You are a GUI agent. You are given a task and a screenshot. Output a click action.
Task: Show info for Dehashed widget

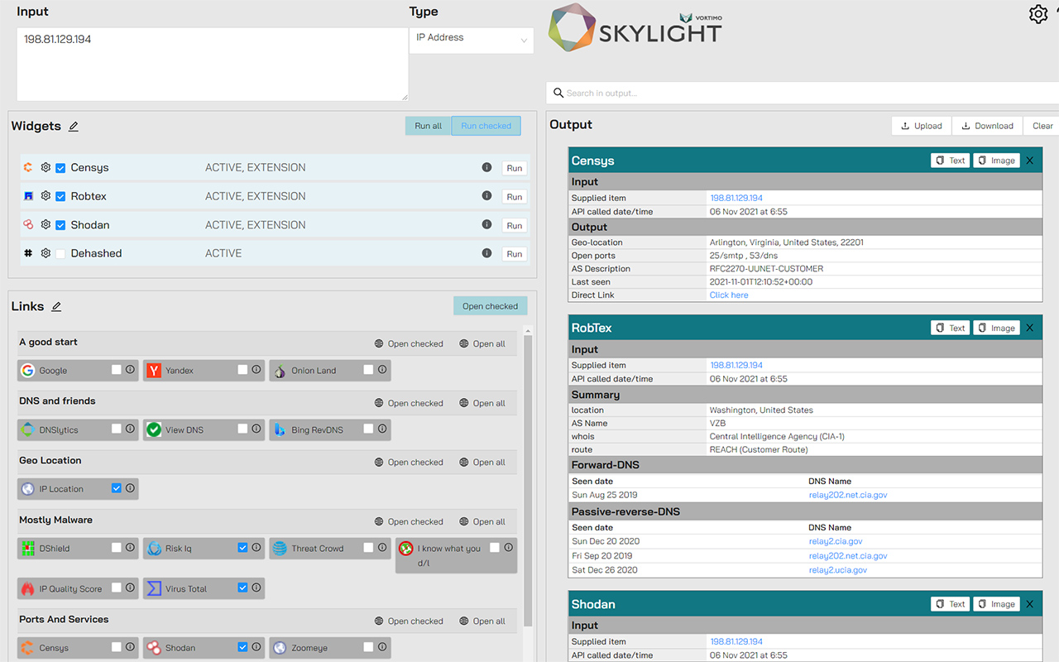coord(486,253)
